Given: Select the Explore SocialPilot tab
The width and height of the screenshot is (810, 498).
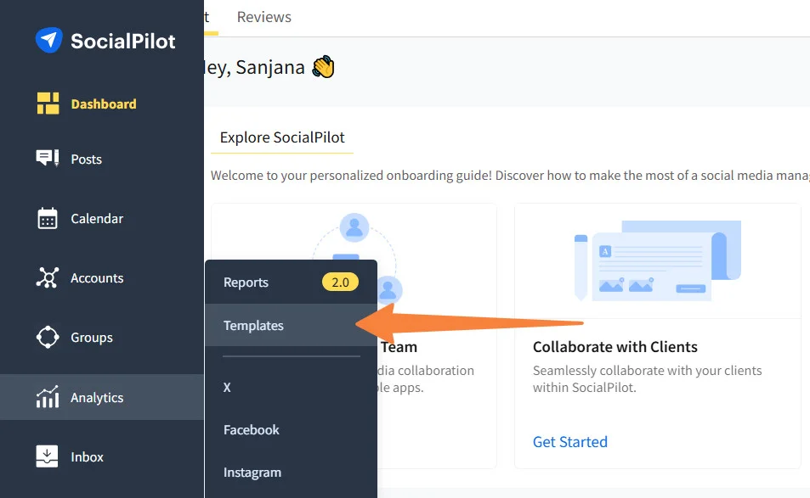Looking at the screenshot, I should coord(281,137).
